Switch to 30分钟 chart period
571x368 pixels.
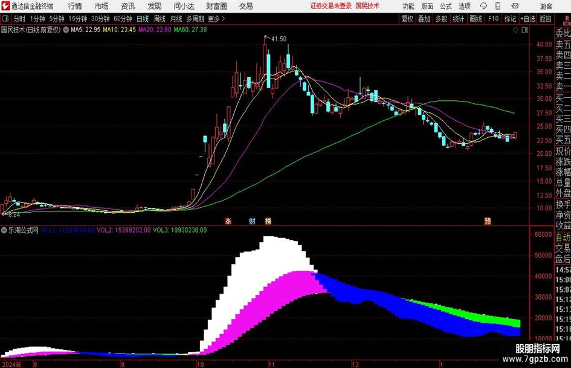[x=100, y=19]
